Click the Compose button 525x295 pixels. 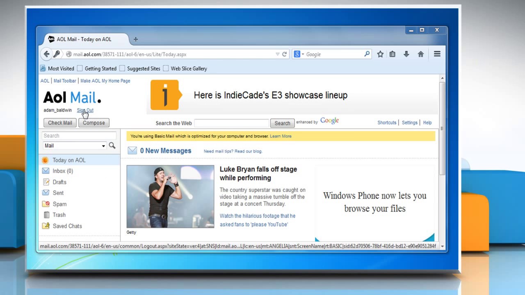click(x=94, y=123)
